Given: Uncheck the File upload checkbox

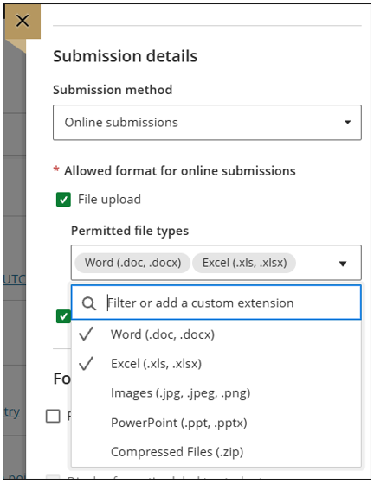Looking at the screenshot, I should 63,200.
